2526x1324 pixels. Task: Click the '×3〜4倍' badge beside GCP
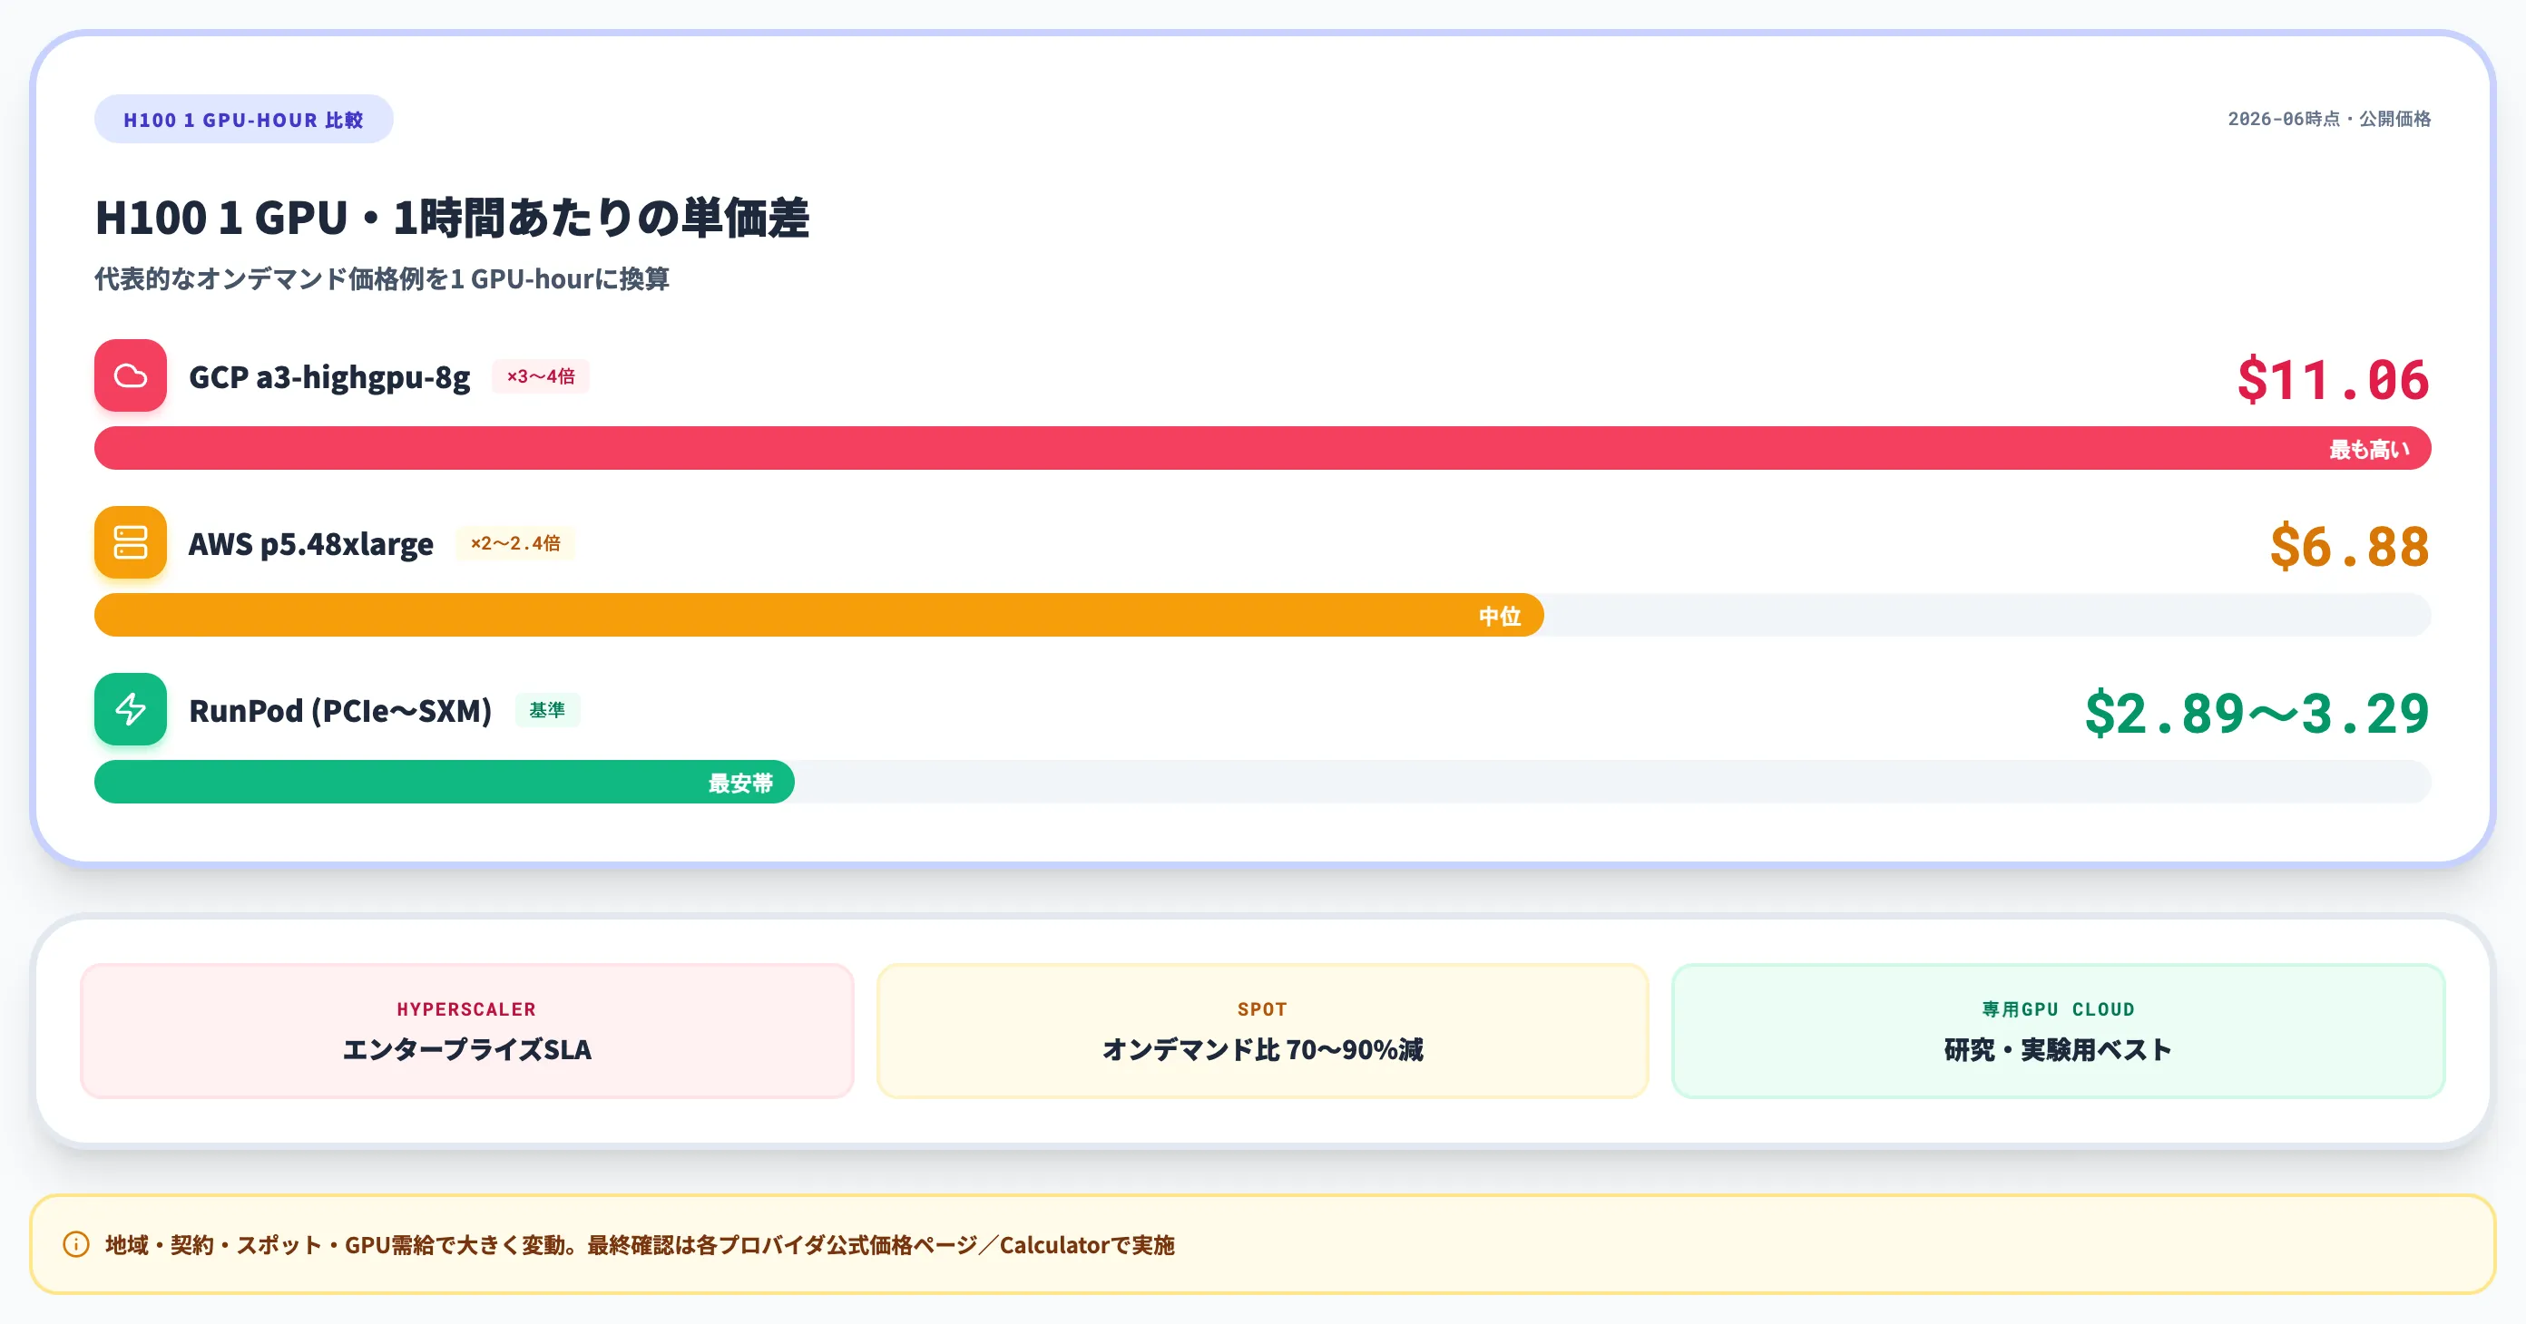(540, 376)
